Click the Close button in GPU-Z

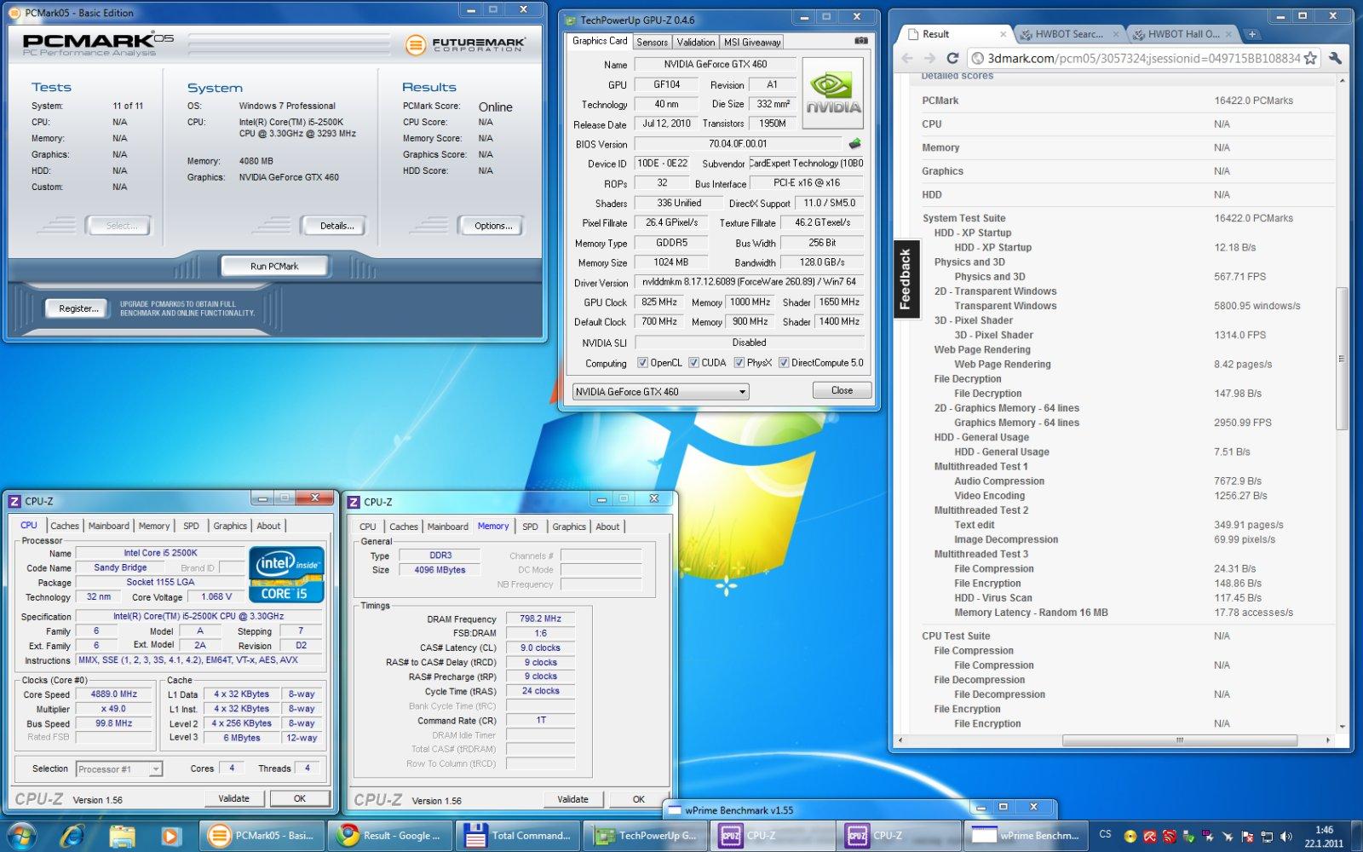(842, 390)
